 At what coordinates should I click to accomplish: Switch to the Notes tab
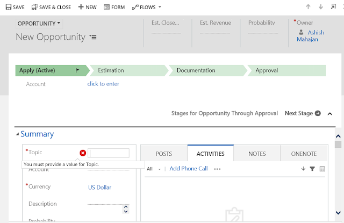[x=257, y=154]
